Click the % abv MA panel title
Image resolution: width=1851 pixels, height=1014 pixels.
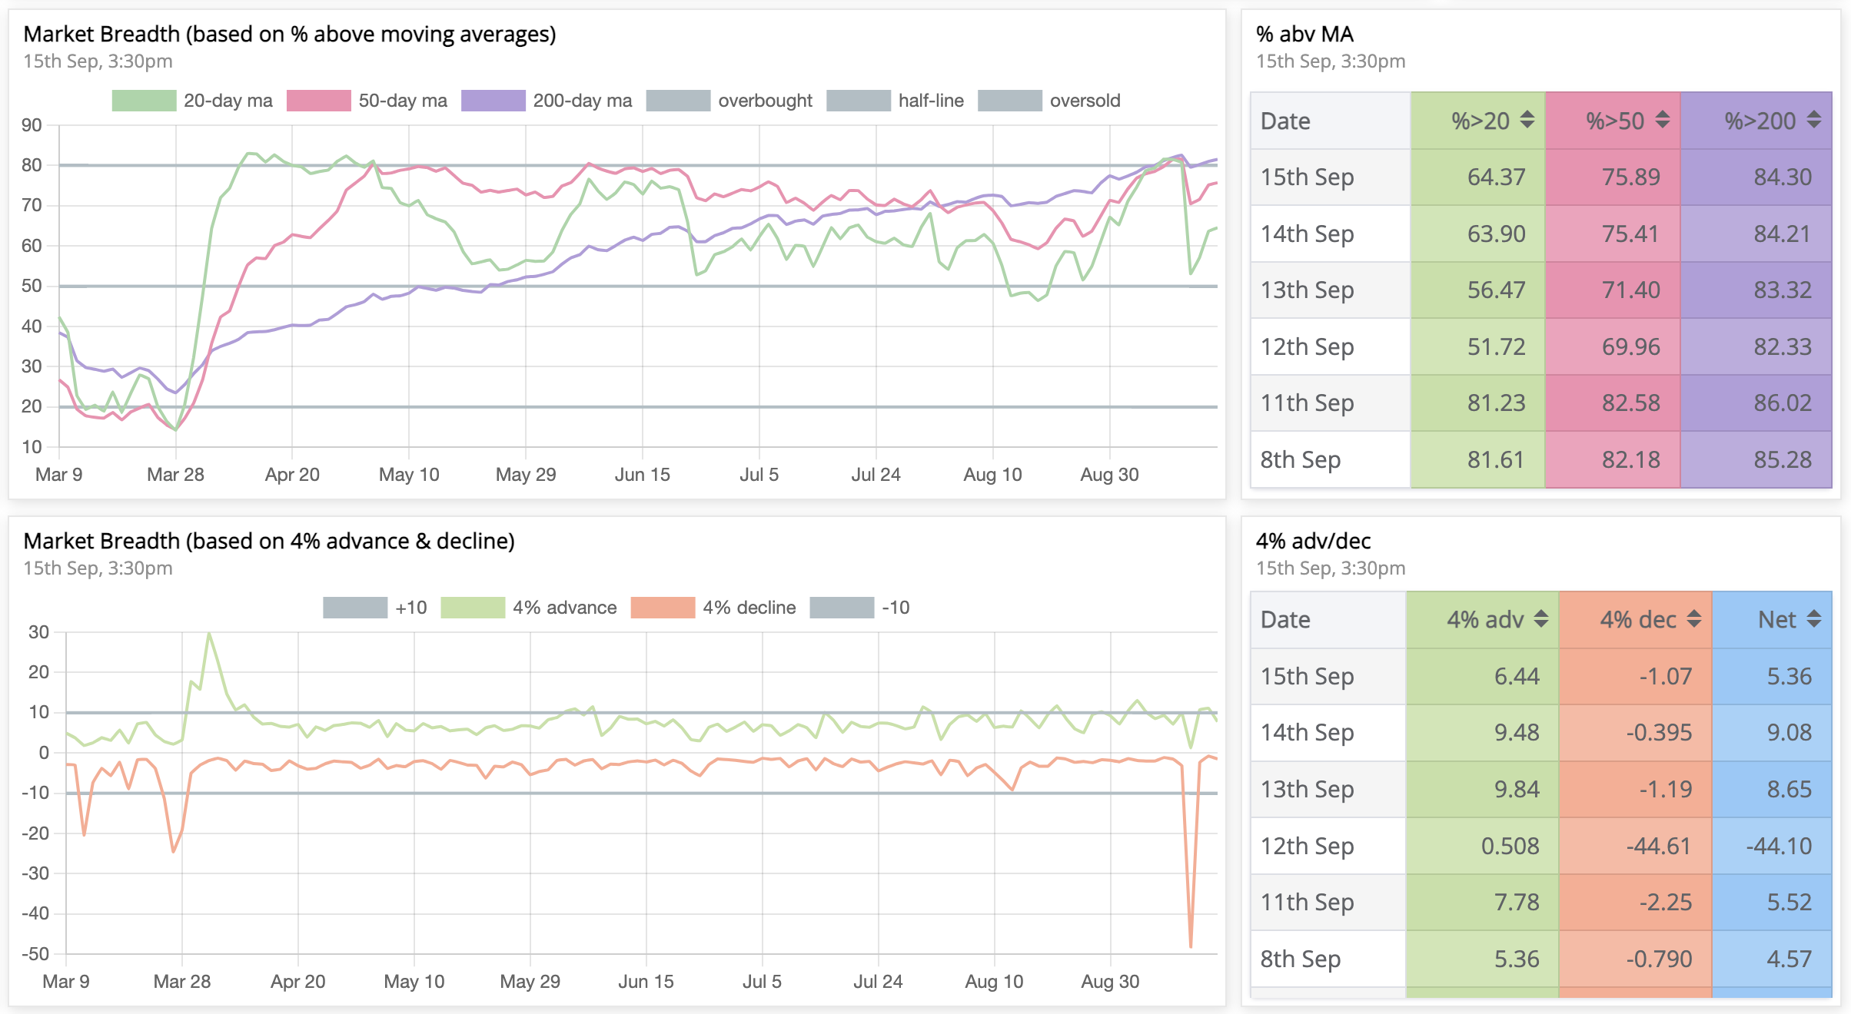tap(1304, 34)
